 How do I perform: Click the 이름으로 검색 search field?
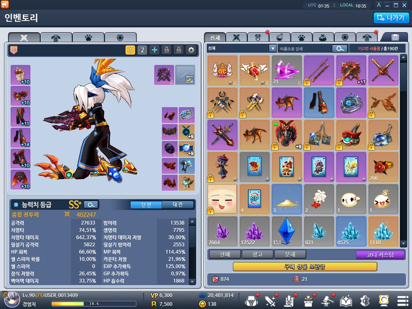(x=305, y=49)
